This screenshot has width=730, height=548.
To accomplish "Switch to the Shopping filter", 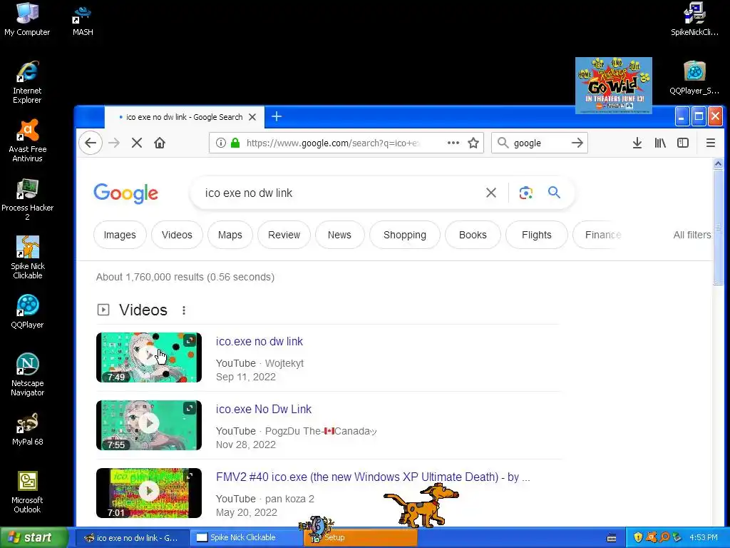I will [x=405, y=235].
